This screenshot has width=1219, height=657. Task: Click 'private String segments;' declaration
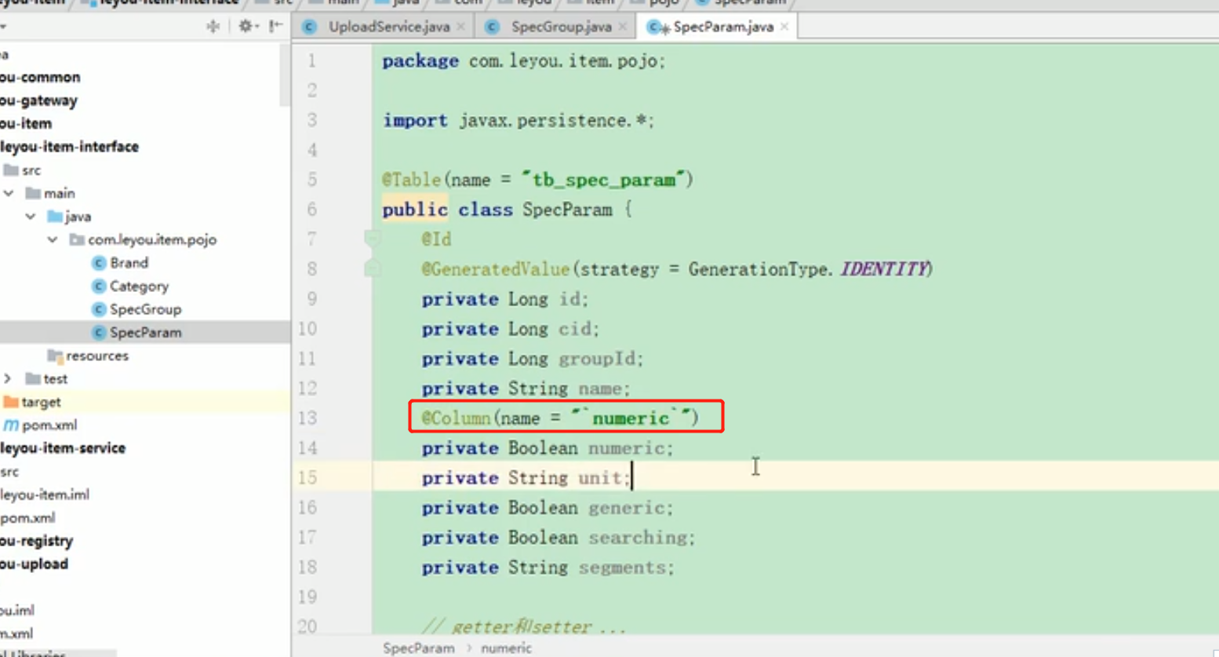pos(548,568)
